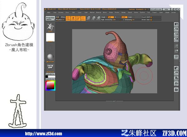187x137 pixels.
Task: Click the Scale icon on right shelf
Action: [176, 73]
